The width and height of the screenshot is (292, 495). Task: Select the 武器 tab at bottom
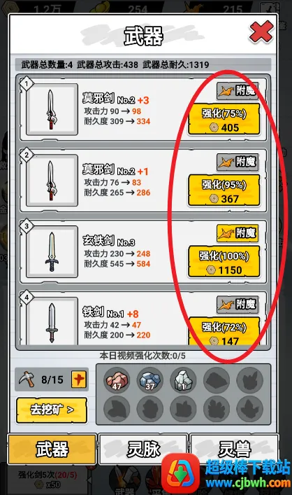[52, 449]
